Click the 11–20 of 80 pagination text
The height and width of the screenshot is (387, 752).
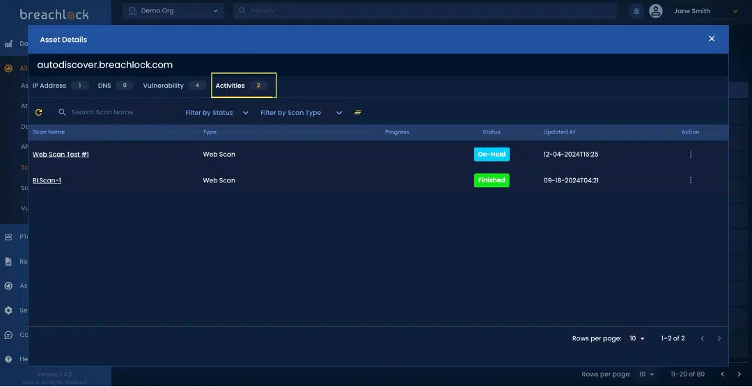[687, 374]
